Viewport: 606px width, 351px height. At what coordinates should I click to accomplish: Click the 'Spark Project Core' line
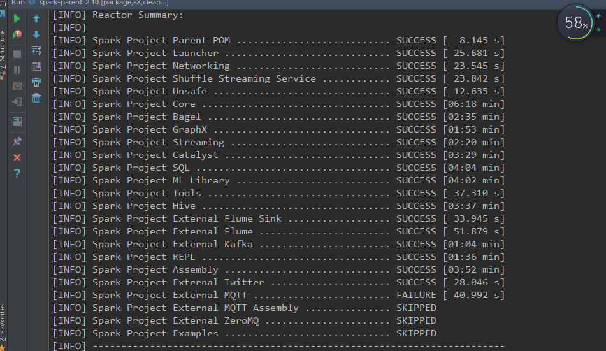pyautogui.click(x=278, y=104)
